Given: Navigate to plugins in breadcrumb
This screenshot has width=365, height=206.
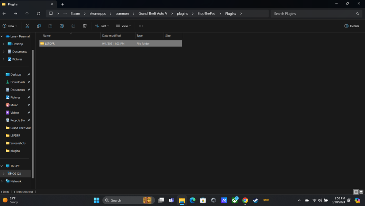Looking at the screenshot, I should point(182,14).
